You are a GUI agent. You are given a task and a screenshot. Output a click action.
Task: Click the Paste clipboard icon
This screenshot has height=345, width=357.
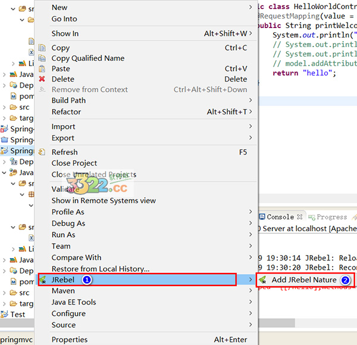point(42,69)
